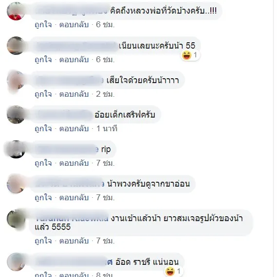Reply to the 'คิดถึงหลวงพ่อที่วัดบ้างครับ' comment
The image size is (277, 277).
pyautogui.click(x=74, y=25)
